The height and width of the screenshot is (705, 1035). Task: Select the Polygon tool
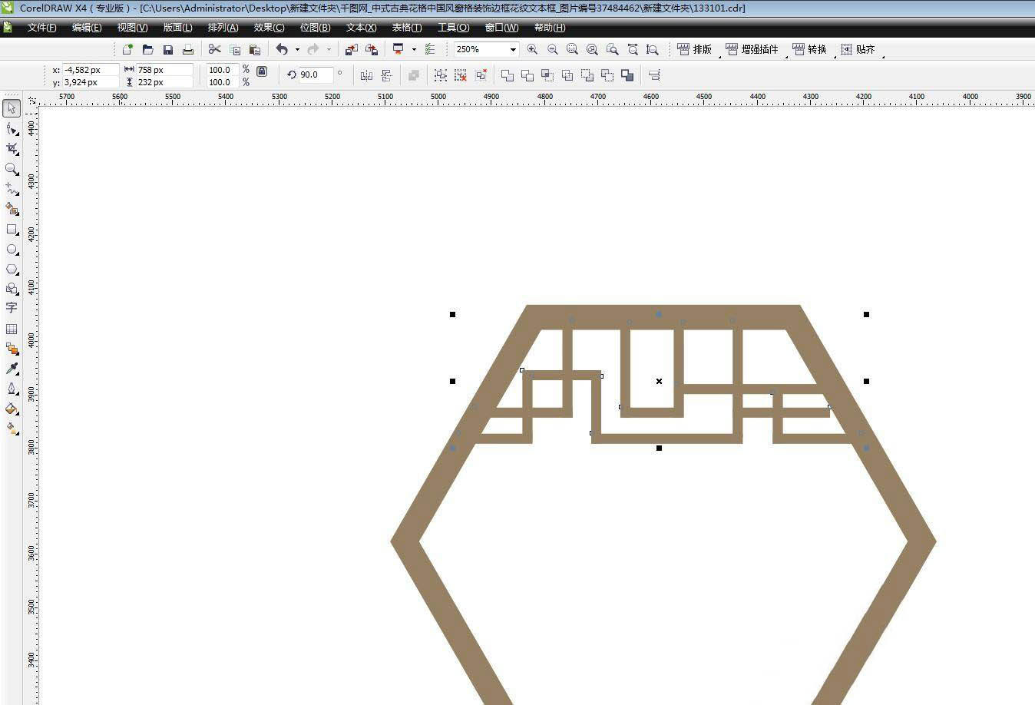pos(12,270)
